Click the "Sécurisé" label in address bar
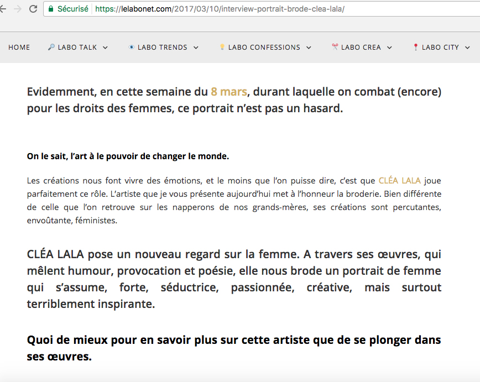 tap(73, 9)
